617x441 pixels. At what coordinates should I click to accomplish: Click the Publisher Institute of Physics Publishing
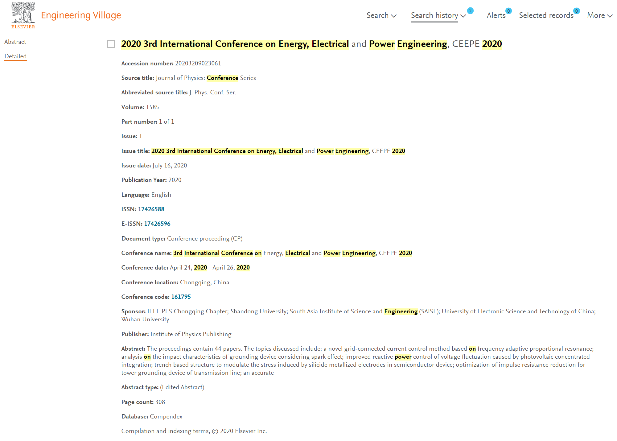191,334
